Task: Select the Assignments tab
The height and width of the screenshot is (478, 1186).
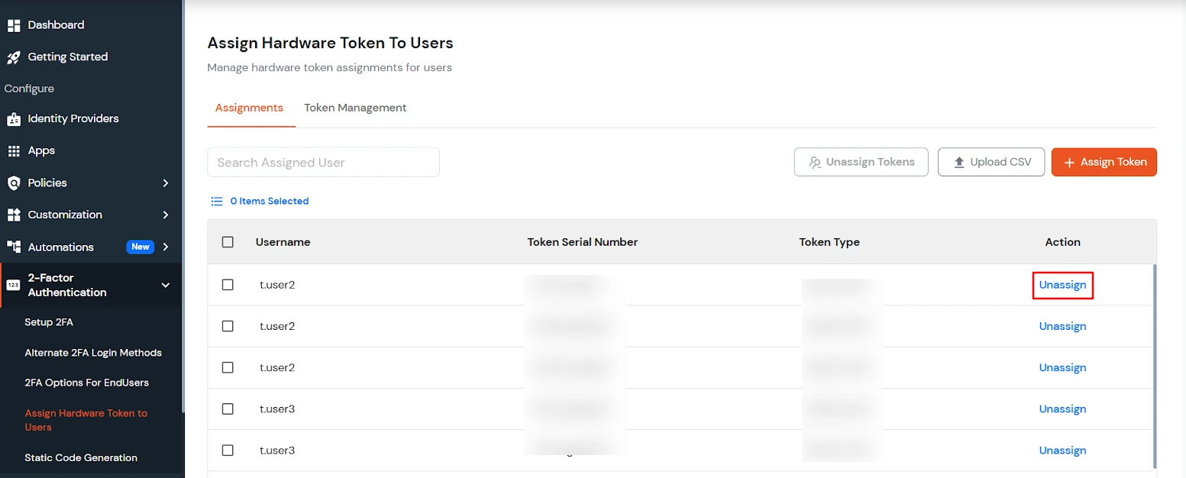Action: point(250,108)
